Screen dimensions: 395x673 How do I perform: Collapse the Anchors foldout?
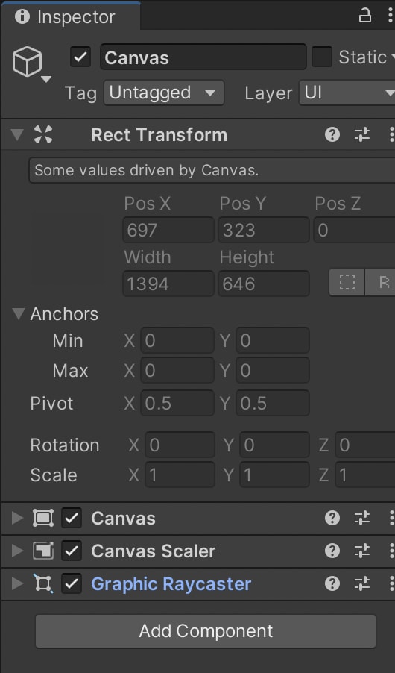[x=19, y=314]
